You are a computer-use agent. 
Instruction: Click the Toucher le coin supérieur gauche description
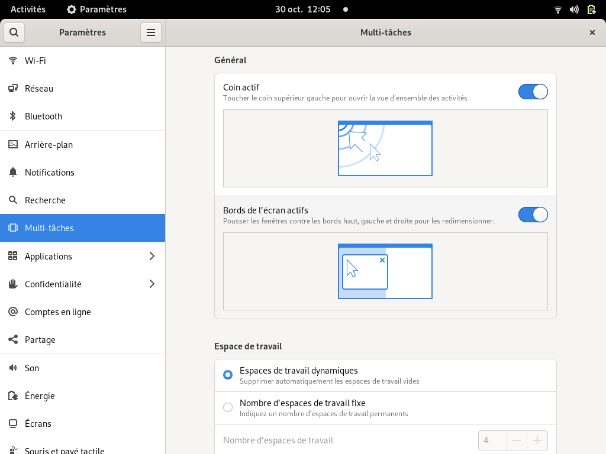pyautogui.click(x=345, y=98)
